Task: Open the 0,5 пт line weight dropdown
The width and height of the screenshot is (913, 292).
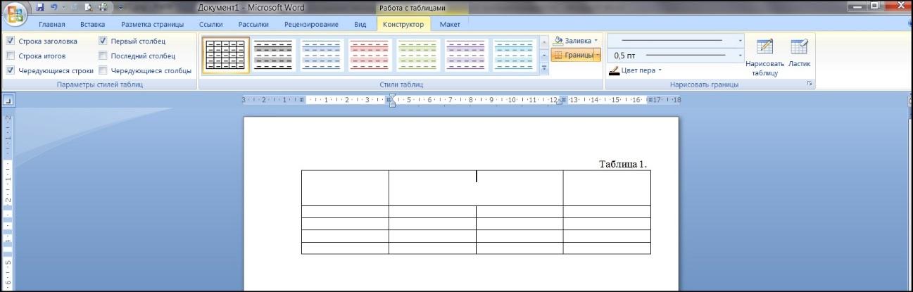Action: (x=741, y=55)
